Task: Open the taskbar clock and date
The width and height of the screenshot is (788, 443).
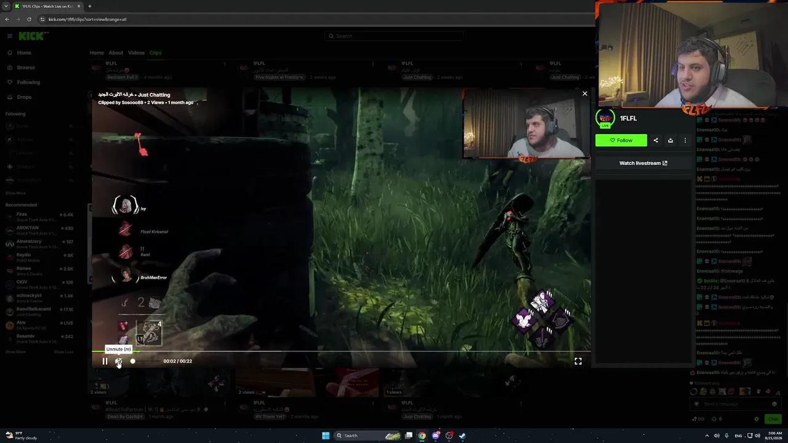Action: (x=773, y=436)
